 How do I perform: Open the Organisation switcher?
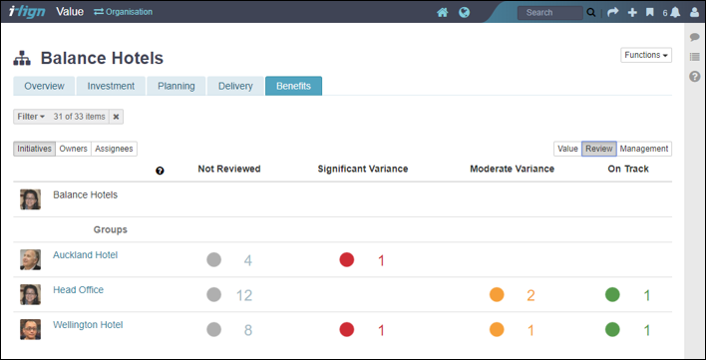click(123, 12)
